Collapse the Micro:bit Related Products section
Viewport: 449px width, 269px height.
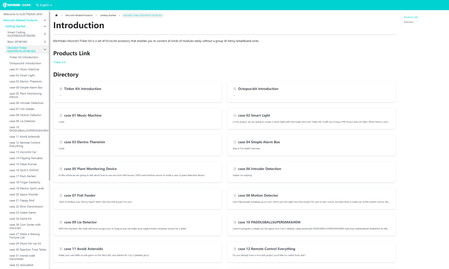pos(45,20)
